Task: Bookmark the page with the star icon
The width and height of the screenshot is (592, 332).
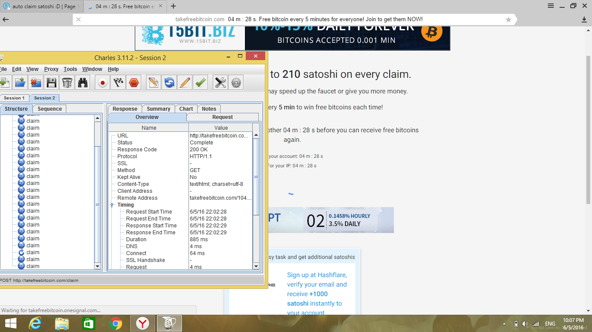Action: point(509,19)
